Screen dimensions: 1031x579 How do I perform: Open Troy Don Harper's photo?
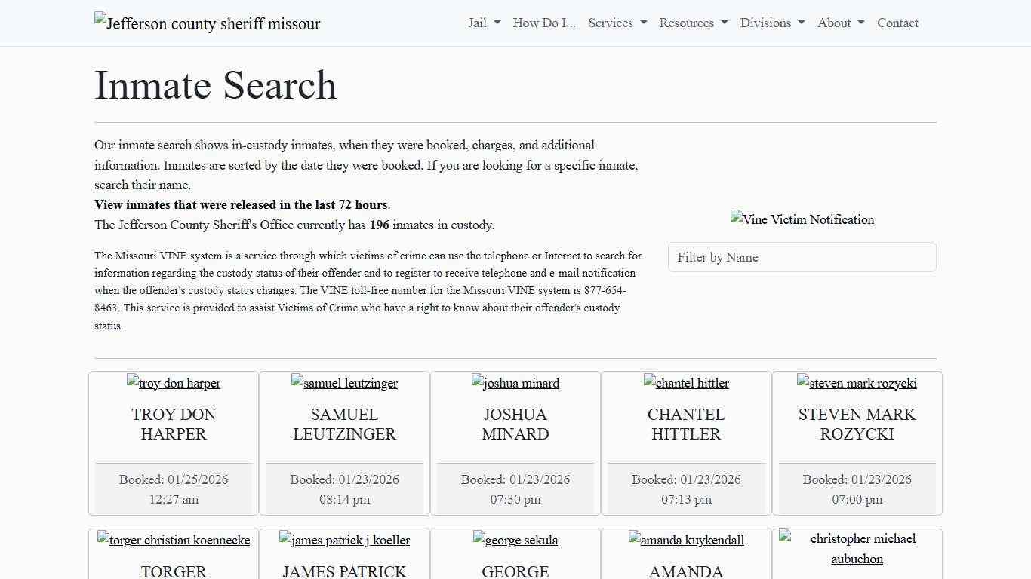174,383
